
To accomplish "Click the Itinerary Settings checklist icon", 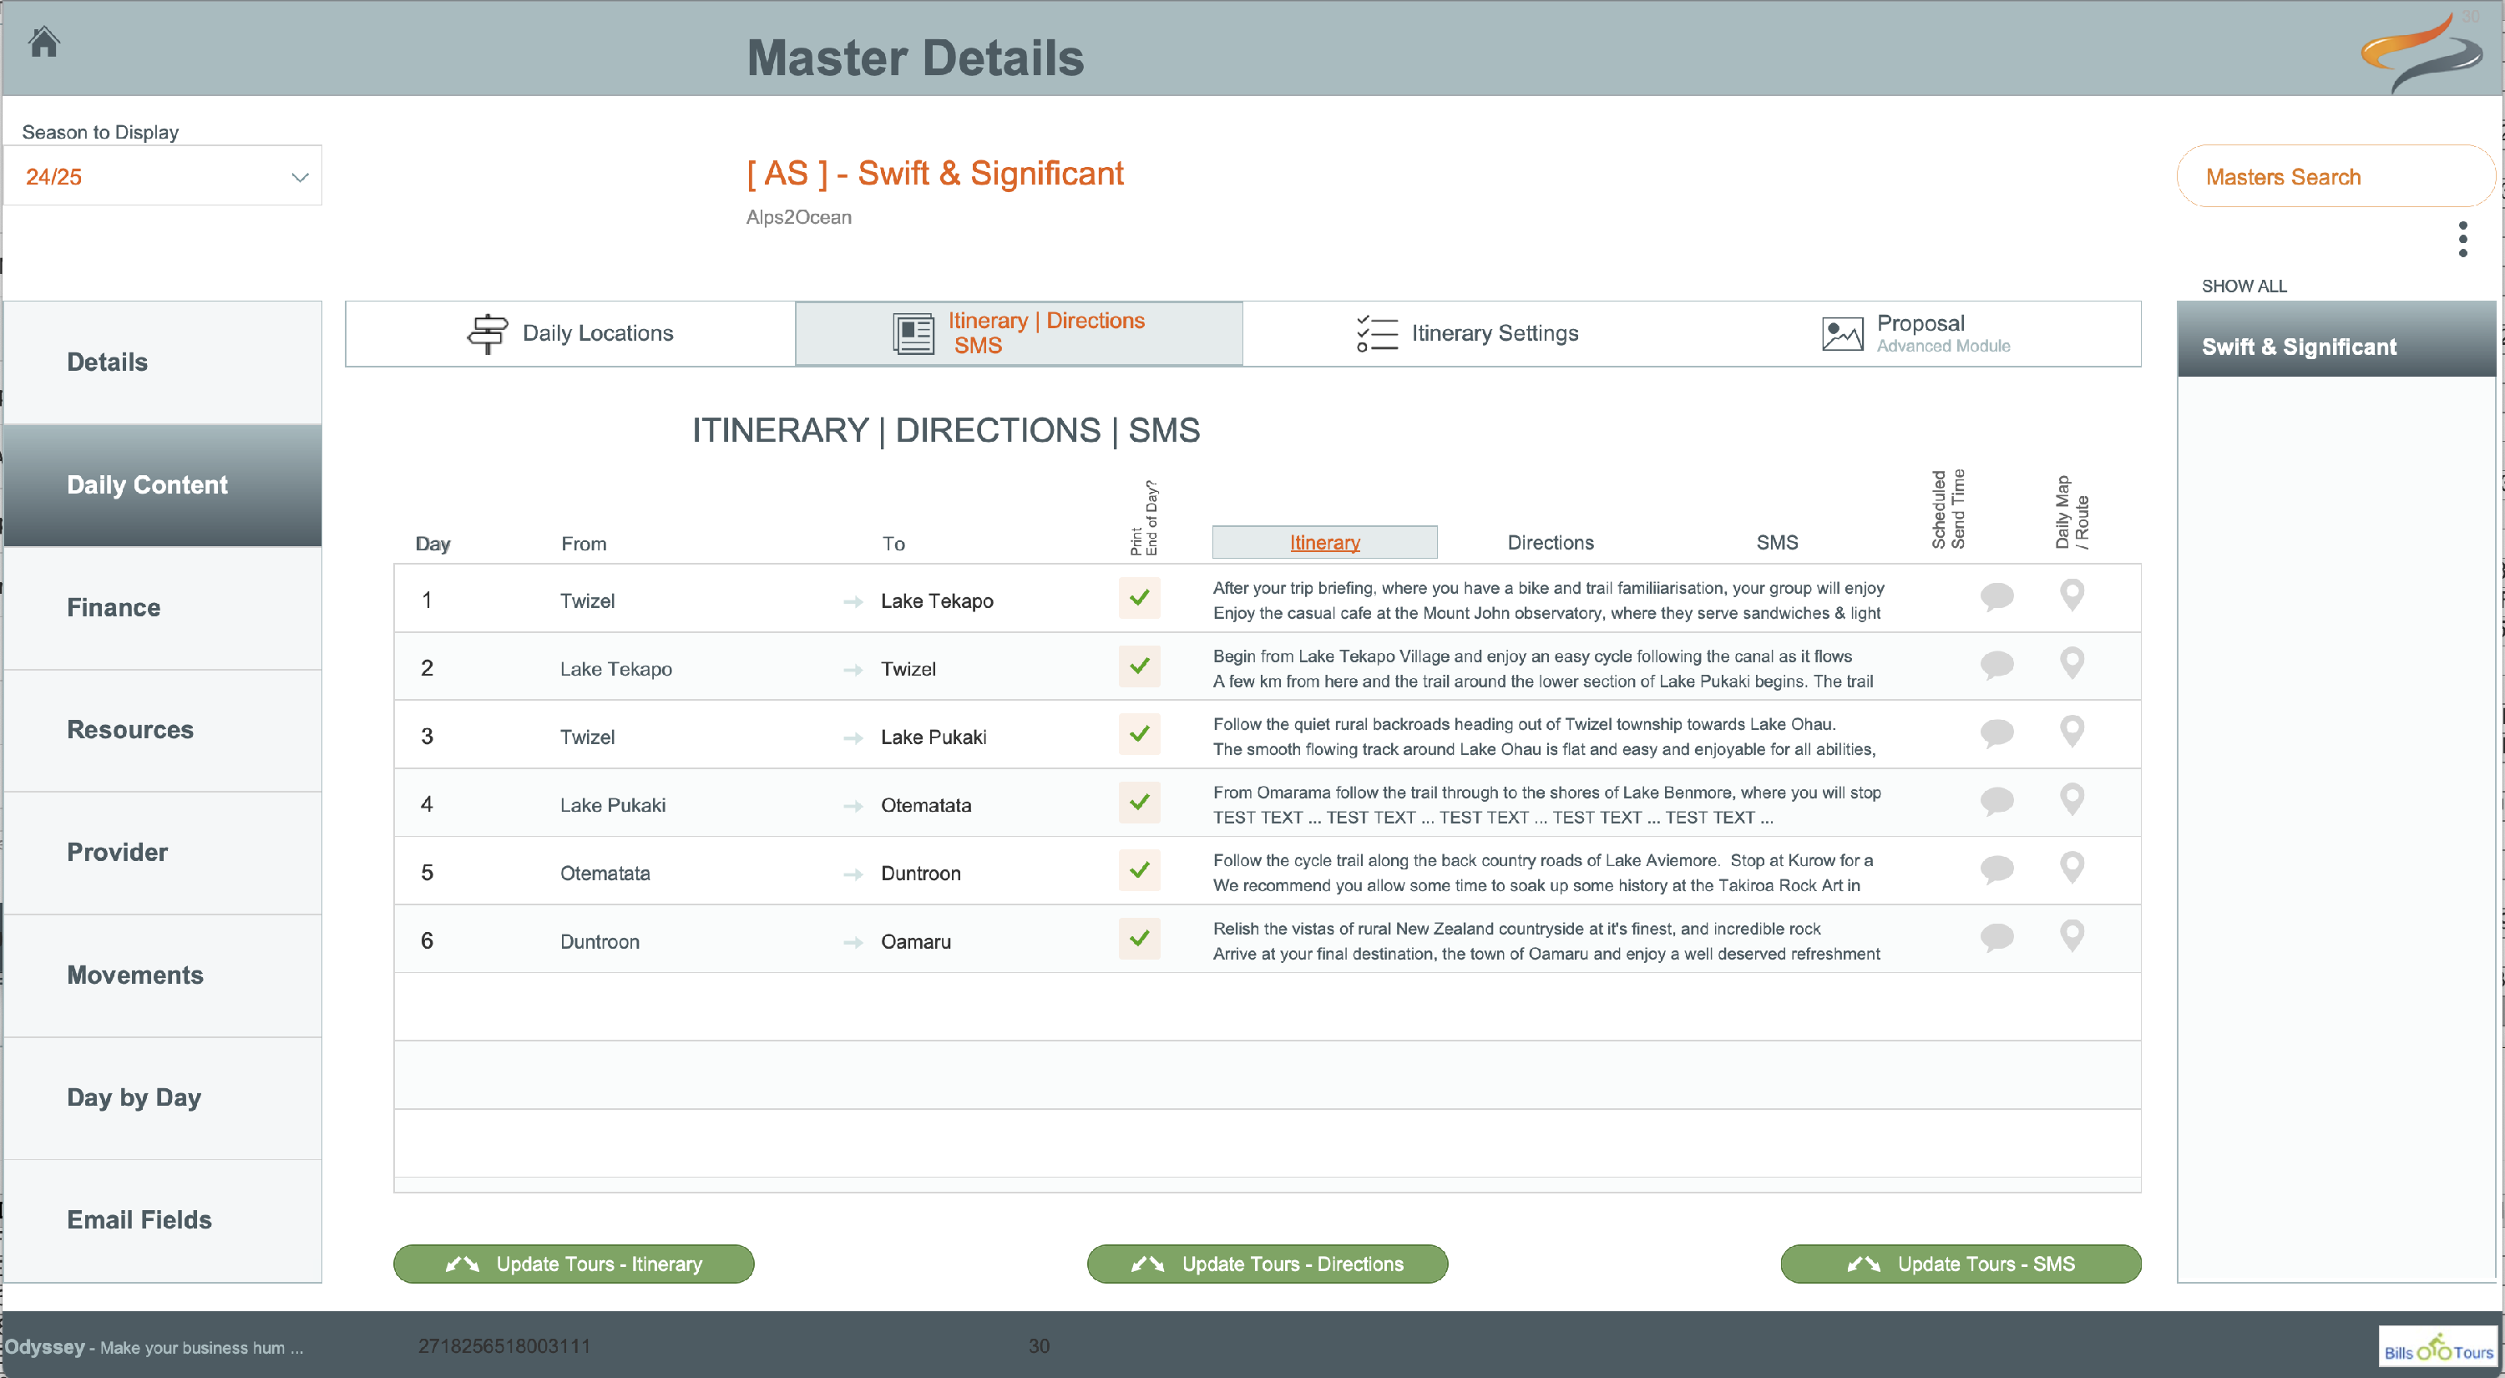I will point(1377,333).
